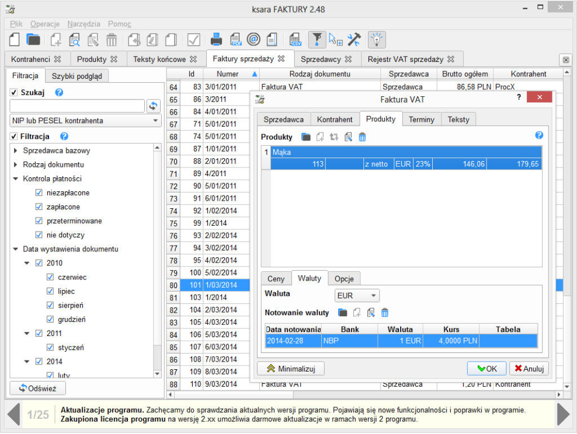577x434 pixels.
Task: Click the refresh icon beside the search field
Action: pyautogui.click(x=153, y=106)
